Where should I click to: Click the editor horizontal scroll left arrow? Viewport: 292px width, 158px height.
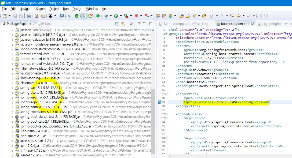point(170,156)
